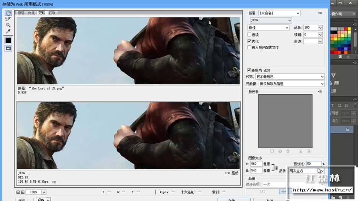
Task: Open the 两次立方 resample quality dropdown
Action: click(306, 171)
